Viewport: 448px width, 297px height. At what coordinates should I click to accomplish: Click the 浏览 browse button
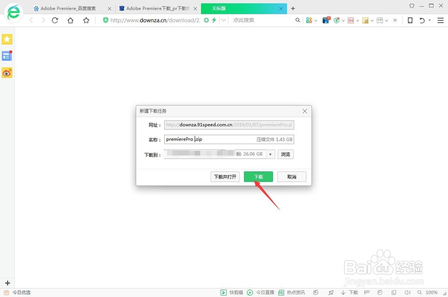[285, 154]
